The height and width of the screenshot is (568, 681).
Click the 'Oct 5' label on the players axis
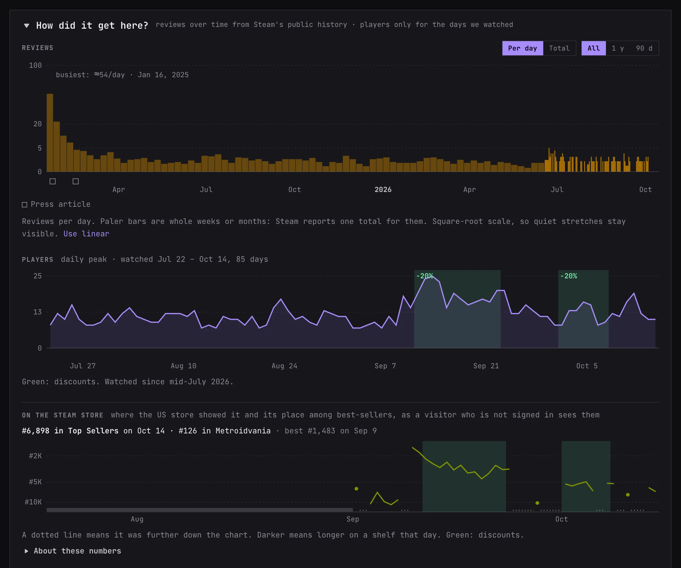[x=587, y=366]
